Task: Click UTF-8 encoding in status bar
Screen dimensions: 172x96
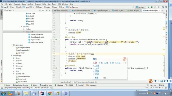Action: coord(158,88)
